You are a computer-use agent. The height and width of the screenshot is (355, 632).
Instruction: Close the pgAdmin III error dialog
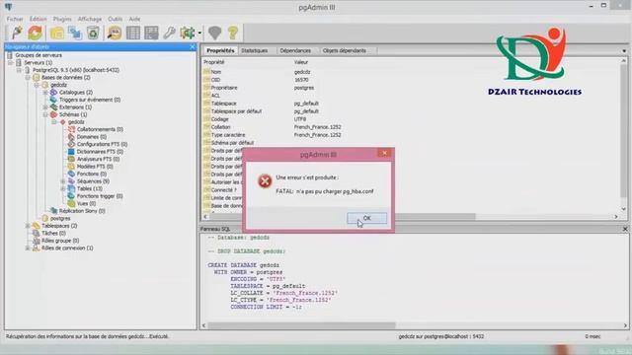coord(384,153)
